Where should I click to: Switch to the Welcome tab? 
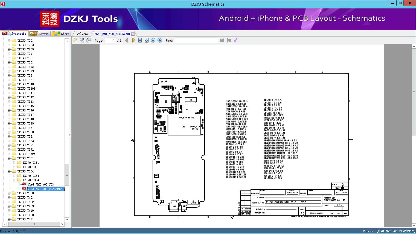[83, 34]
